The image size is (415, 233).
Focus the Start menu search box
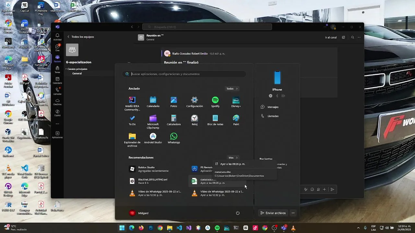(184, 74)
